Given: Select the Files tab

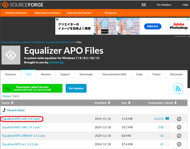Looking at the screenshot, I should 28,74.
